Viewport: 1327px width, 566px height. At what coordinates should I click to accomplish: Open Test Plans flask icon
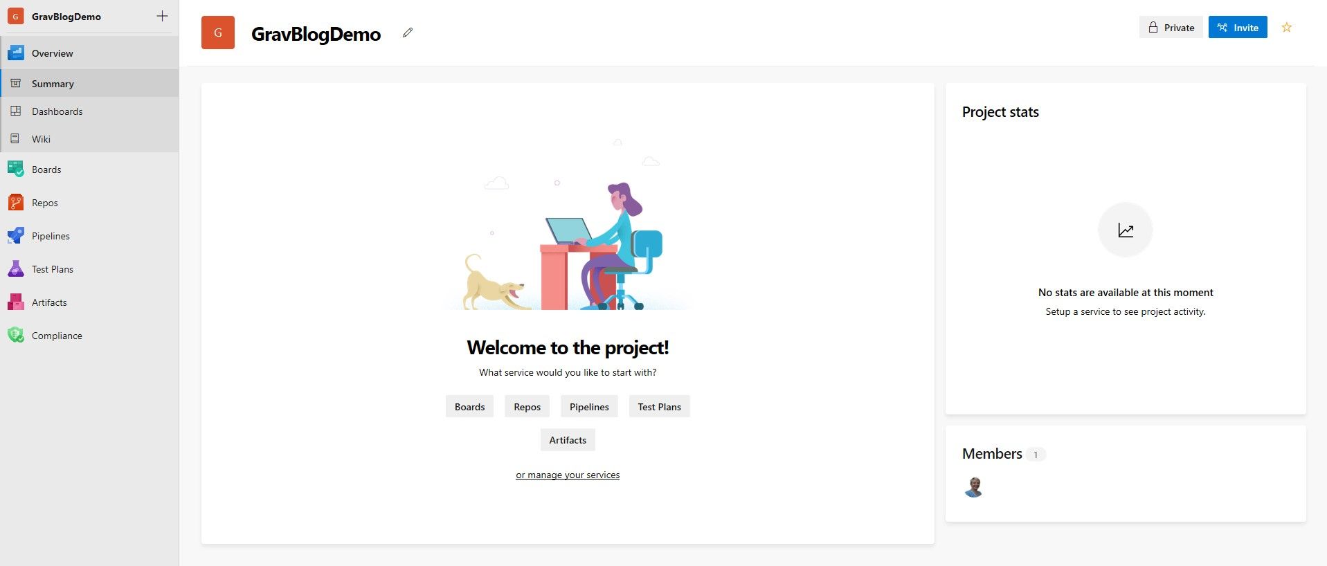pos(15,269)
